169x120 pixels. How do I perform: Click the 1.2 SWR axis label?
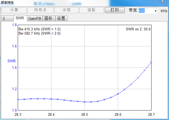(14, 89)
